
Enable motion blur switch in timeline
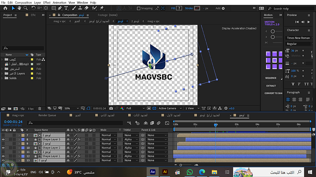pos(159,123)
